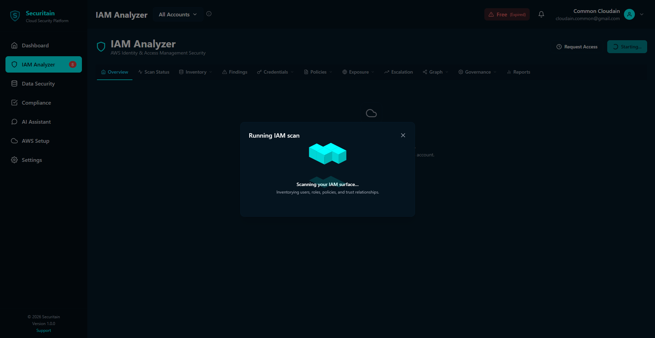The width and height of the screenshot is (655, 338).
Task: Click the Compliance checkmark icon
Action: point(14,103)
